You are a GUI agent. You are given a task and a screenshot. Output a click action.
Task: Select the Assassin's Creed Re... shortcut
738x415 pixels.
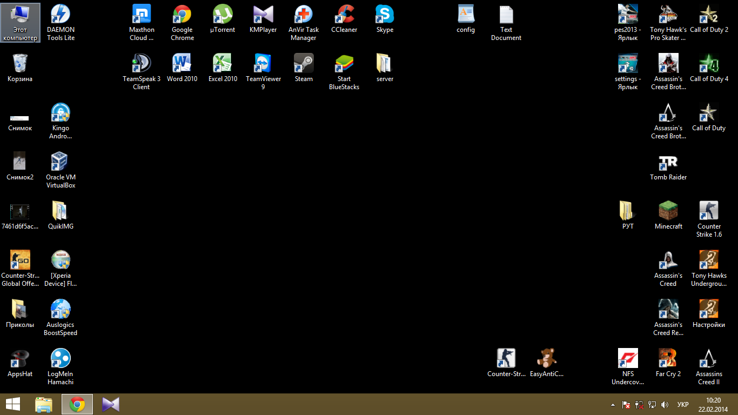[x=668, y=318]
